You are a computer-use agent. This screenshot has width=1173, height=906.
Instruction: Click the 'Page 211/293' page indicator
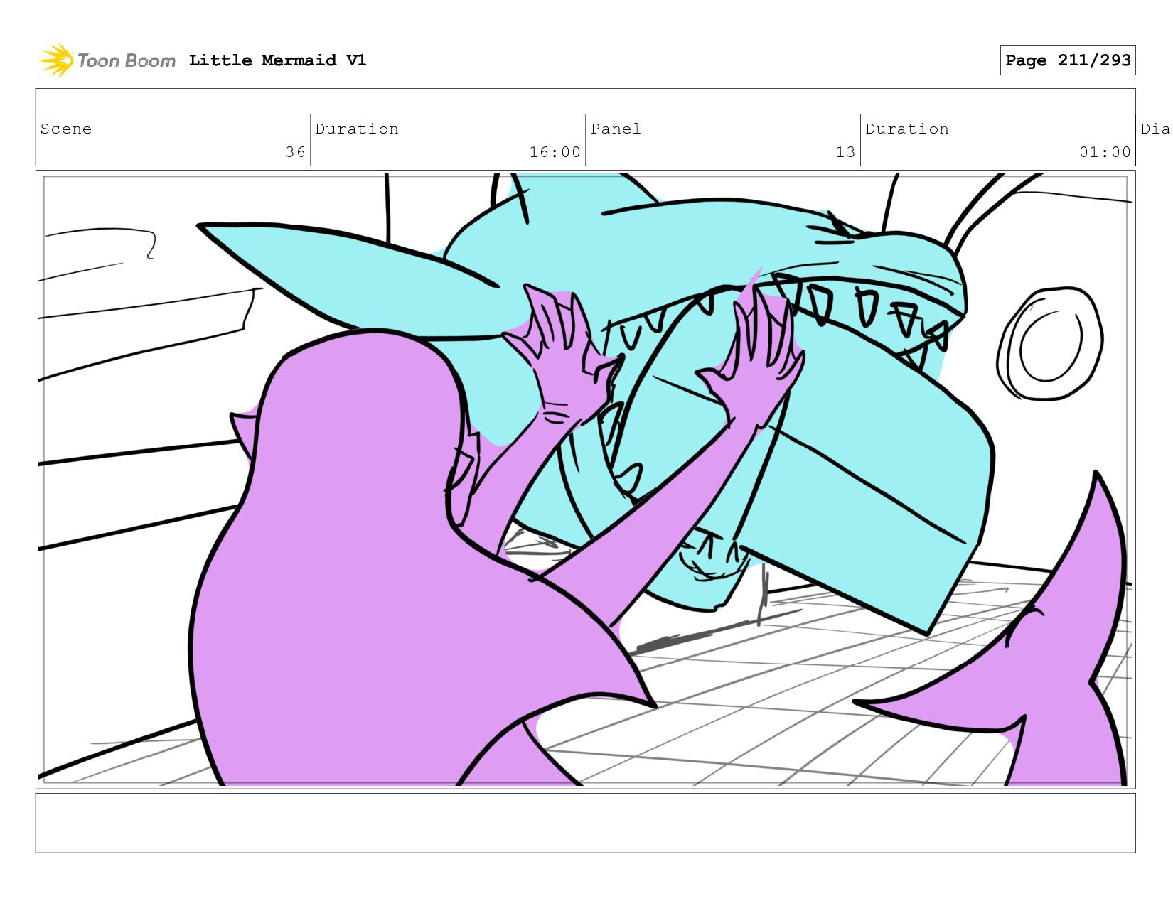click(1068, 60)
